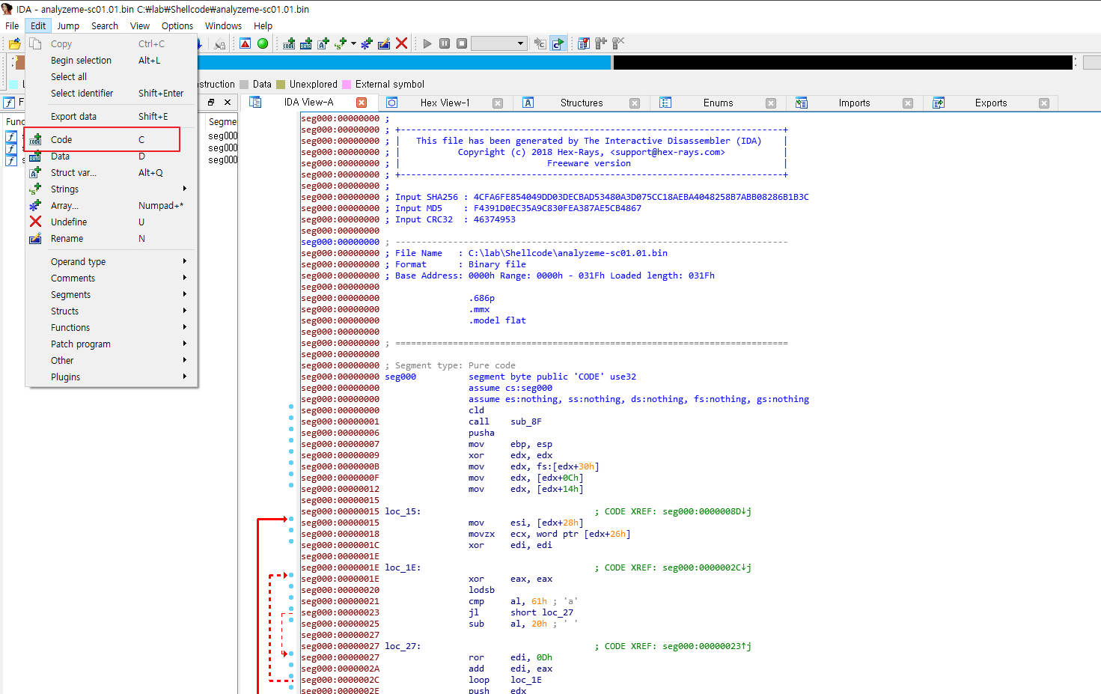Click the blue navigation band overview
The image size is (1101, 694).
[x=404, y=63]
